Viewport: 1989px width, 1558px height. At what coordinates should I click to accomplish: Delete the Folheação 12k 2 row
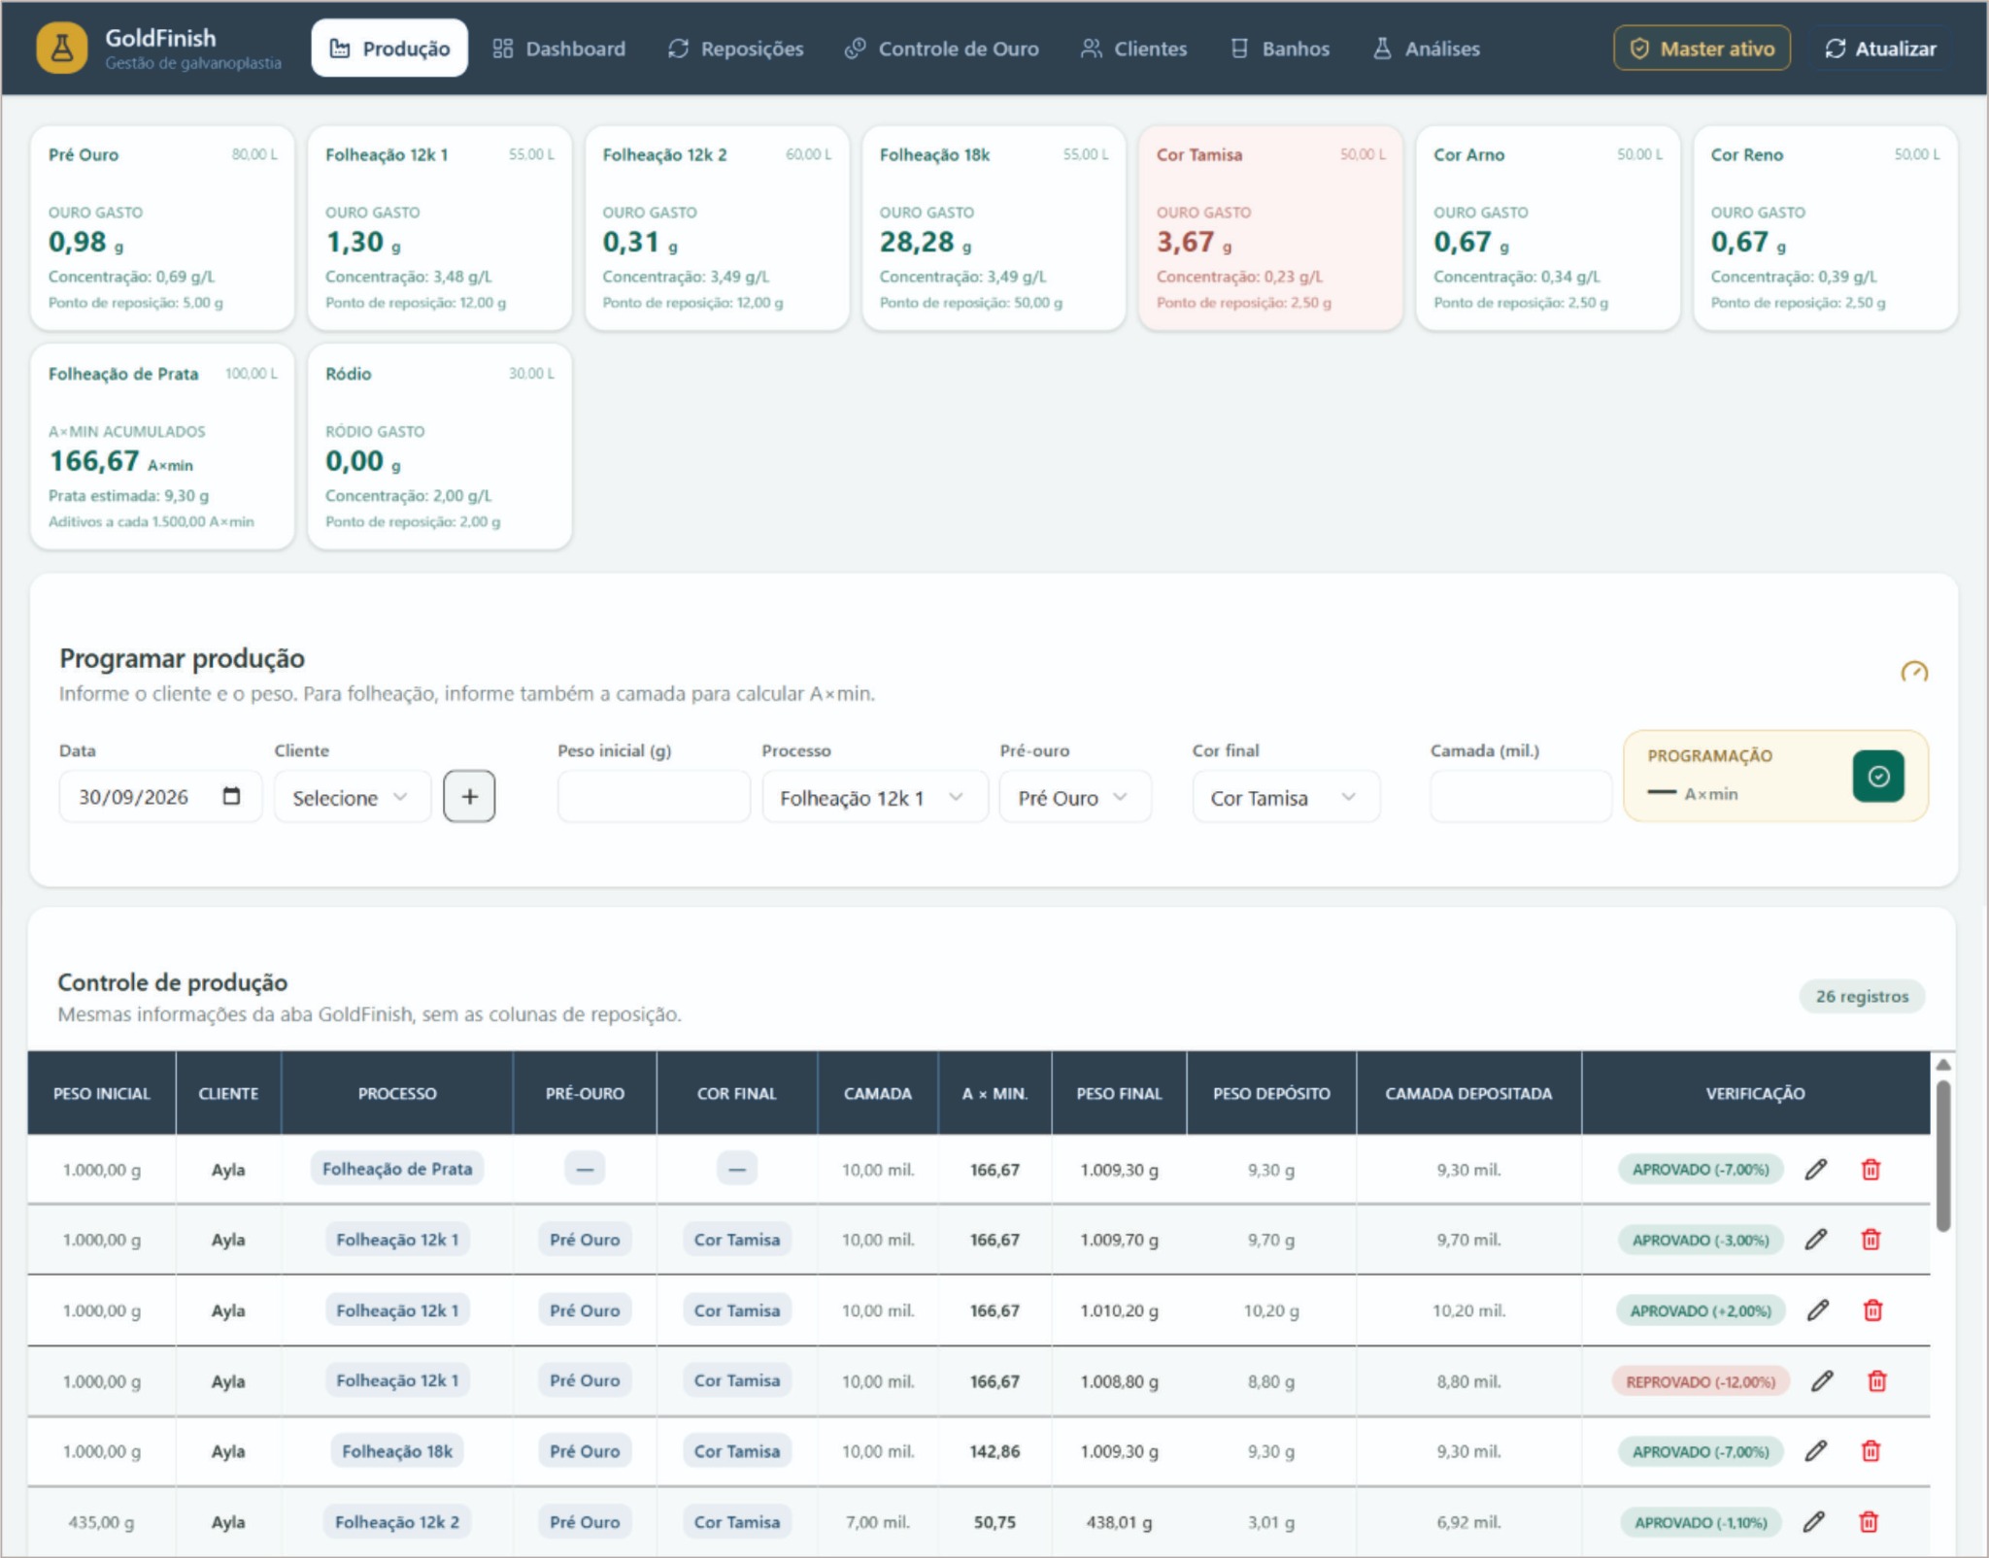[x=1869, y=1522]
